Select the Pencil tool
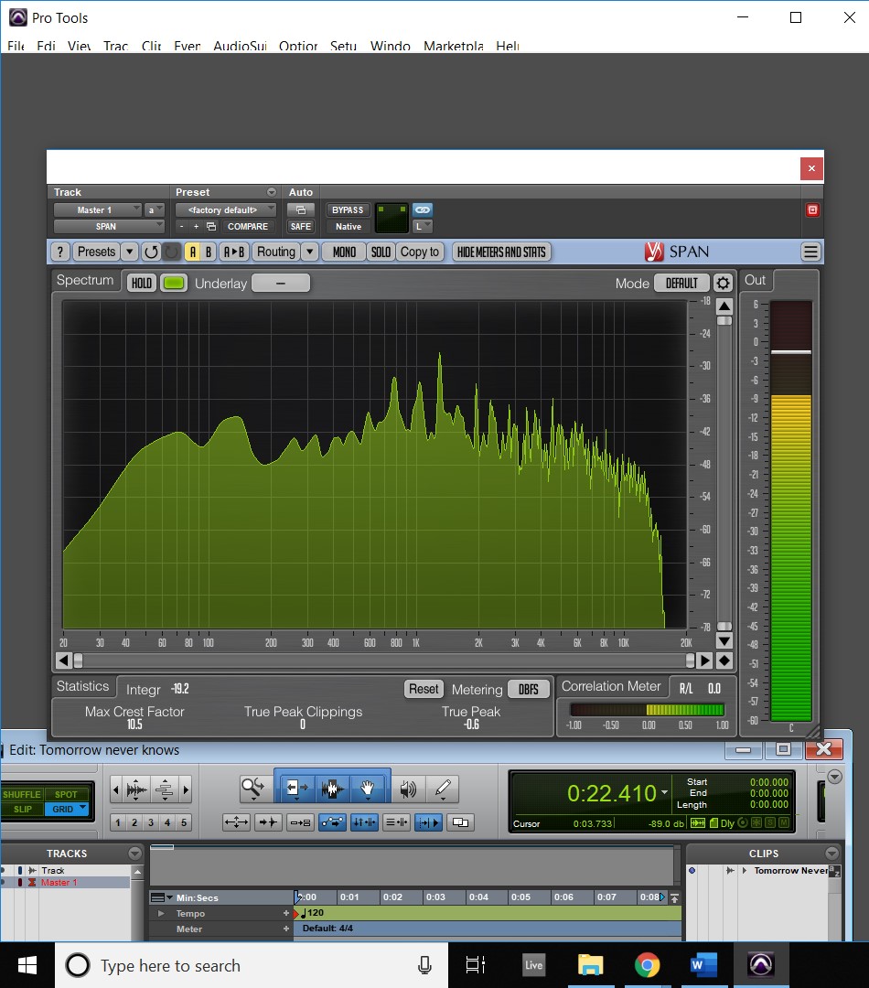 [442, 788]
